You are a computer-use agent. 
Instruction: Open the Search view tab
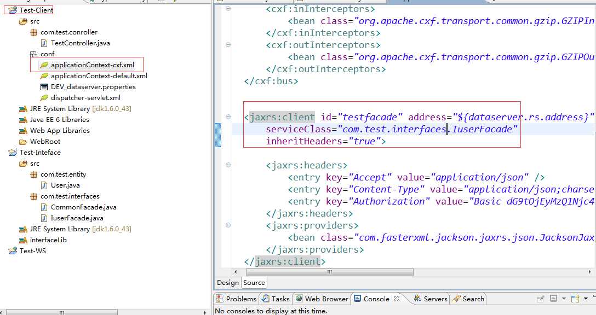468,299
